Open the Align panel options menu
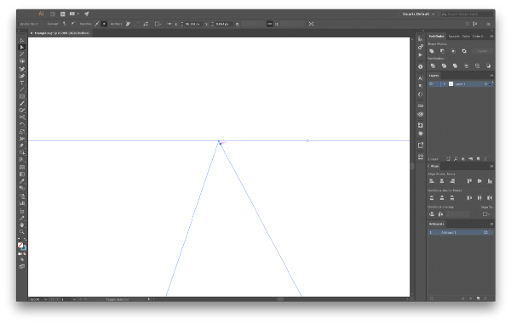The width and height of the screenshot is (511, 324). (491, 166)
